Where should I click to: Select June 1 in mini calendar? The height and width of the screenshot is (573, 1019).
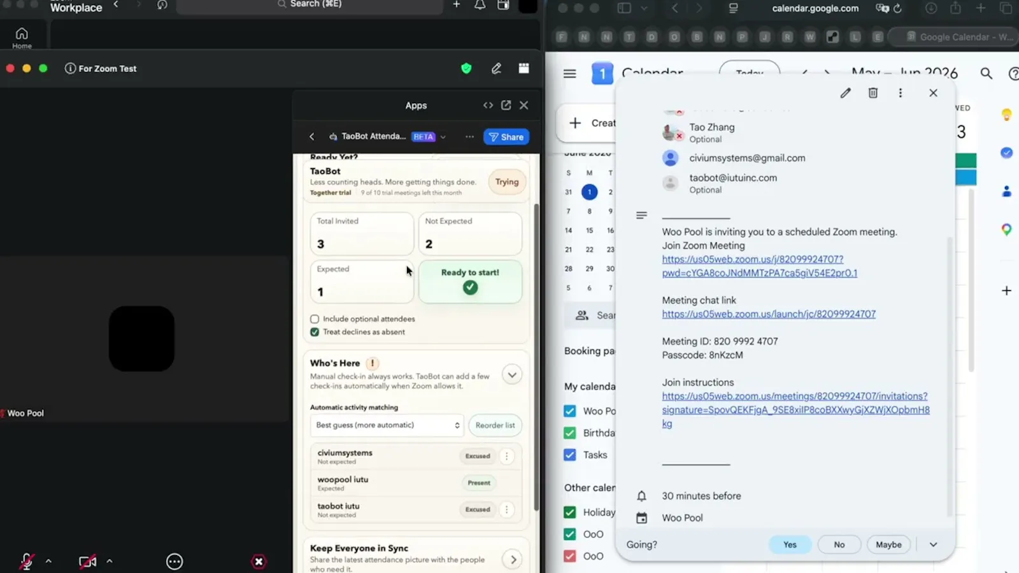click(x=590, y=192)
